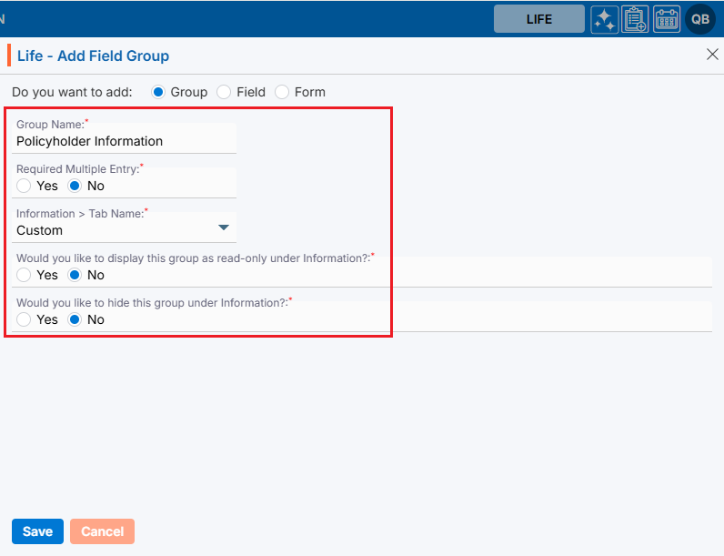Cancel adding the field group

click(x=102, y=531)
